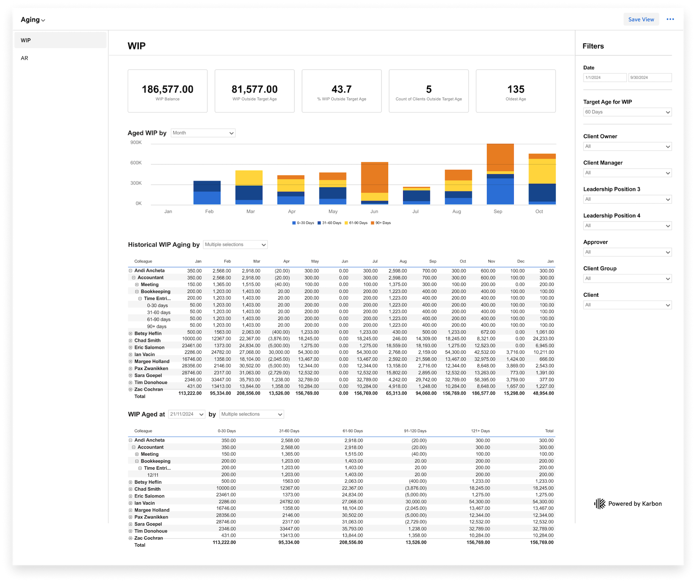Open the Aging view switcher chevron
696x583 pixels.
pyautogui.click(x=43, y=20)
